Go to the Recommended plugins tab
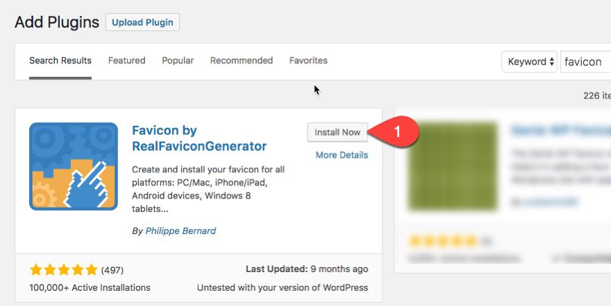The height and width of the screenshot is (306, 611). click(x=242, y=61)
